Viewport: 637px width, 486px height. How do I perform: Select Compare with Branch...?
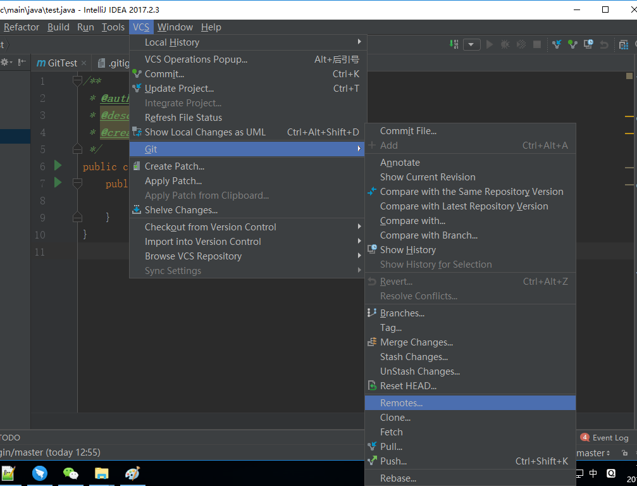(x=471, y=235)
